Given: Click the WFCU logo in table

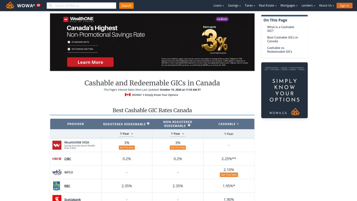Looking at the screenshot, I should [x=57, y=172].
